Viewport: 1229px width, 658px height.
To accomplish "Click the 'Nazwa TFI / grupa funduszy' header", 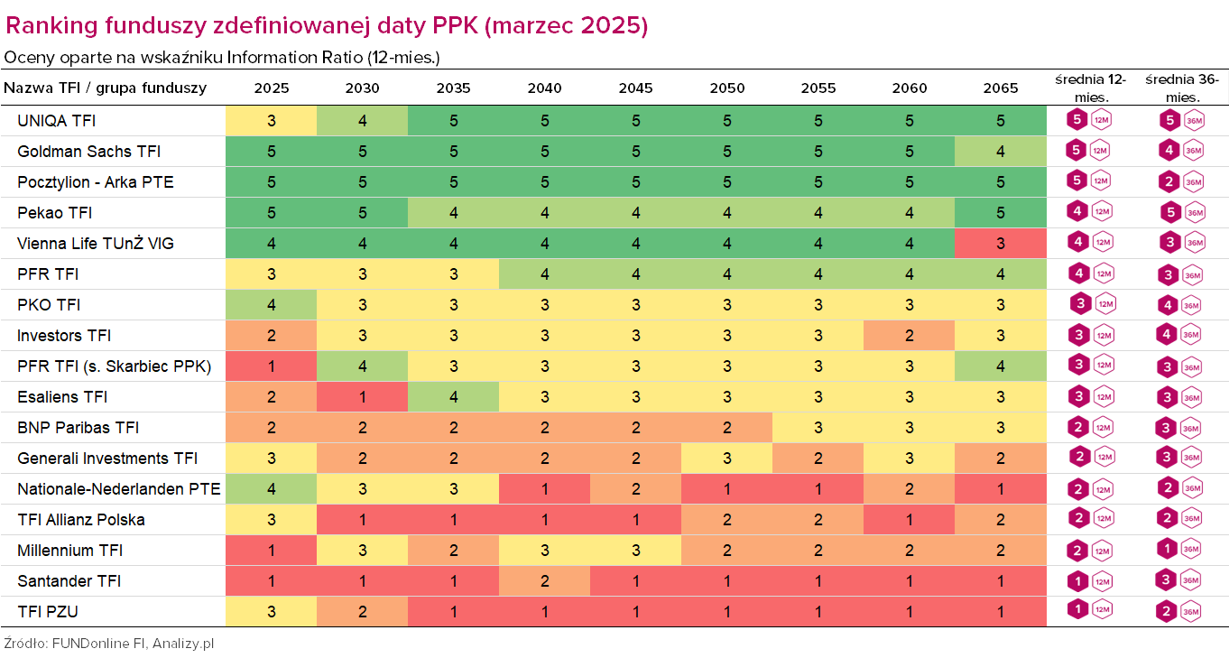I will (106, 88).
